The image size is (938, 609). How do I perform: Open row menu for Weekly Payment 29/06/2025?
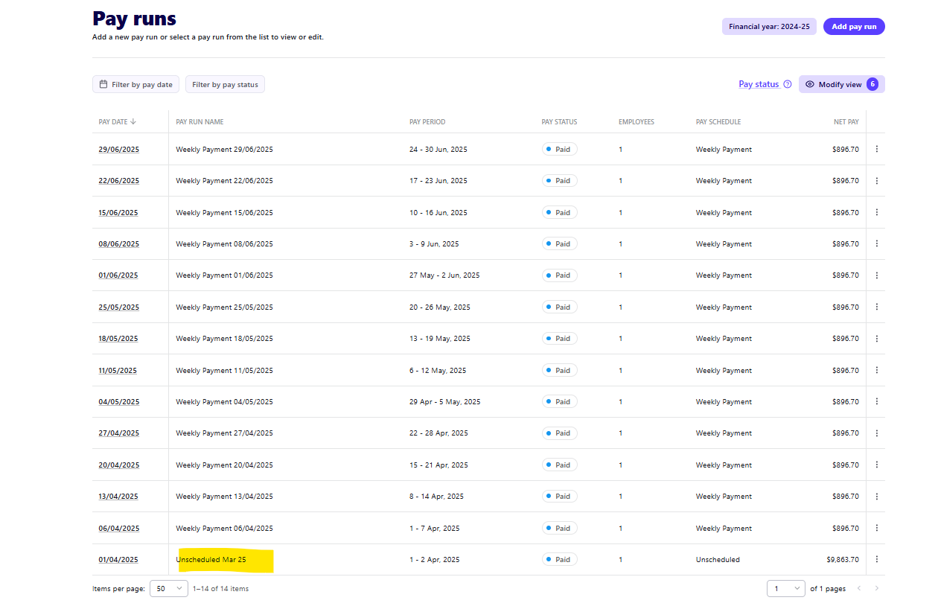pyautogui.click(x=876, y=149)
